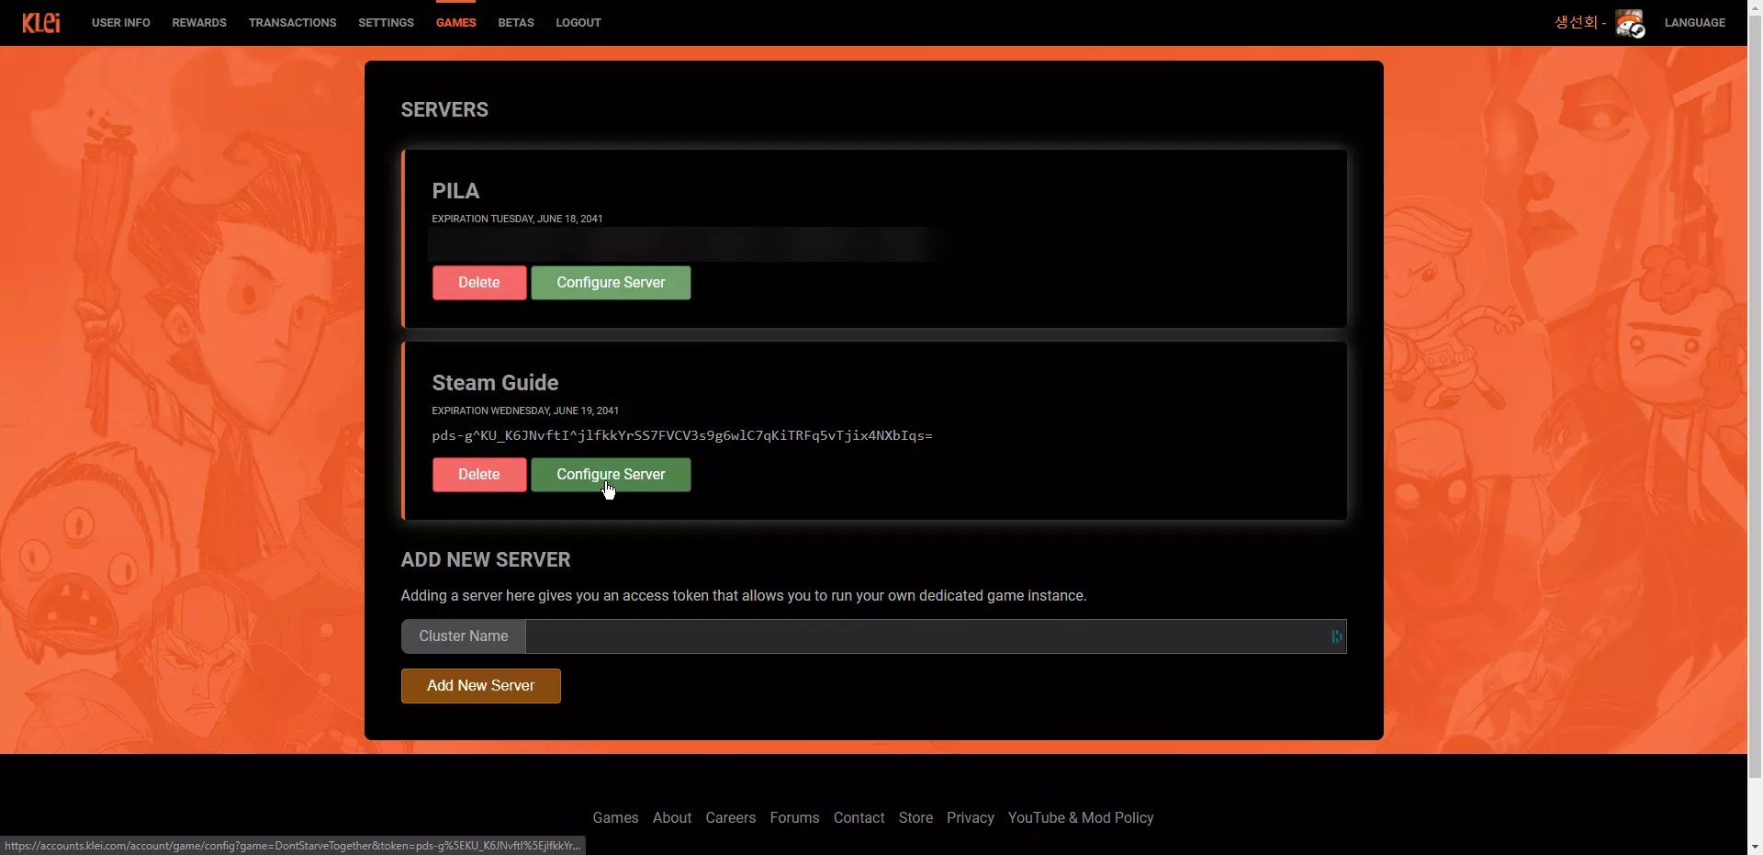This screenshot has height=855, width=1763.
Task: Click the PILA server name heading
Action: point(455,191)
